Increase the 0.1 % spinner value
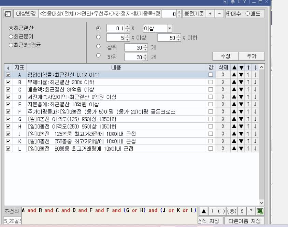 127,27
